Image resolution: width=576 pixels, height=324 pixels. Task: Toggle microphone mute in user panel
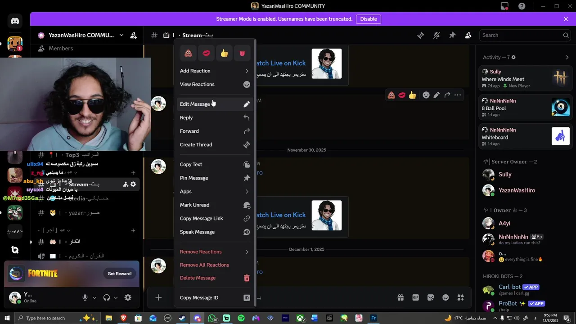pos(85,297)
